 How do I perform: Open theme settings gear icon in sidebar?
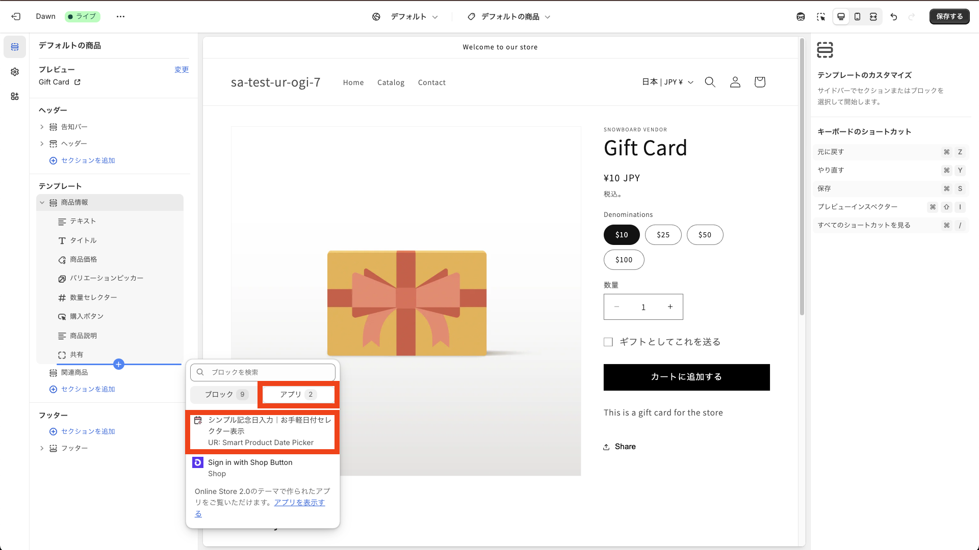[x=15, y=72]
